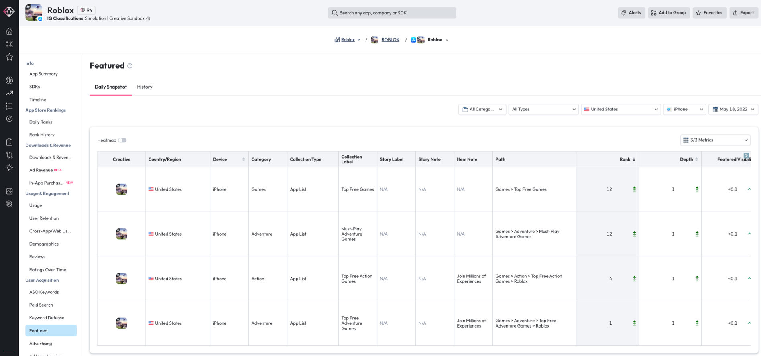Click the Roblox app icon in header

(x=34, y=12)
